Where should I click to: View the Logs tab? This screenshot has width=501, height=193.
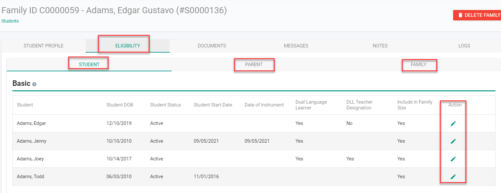(464, 46)
